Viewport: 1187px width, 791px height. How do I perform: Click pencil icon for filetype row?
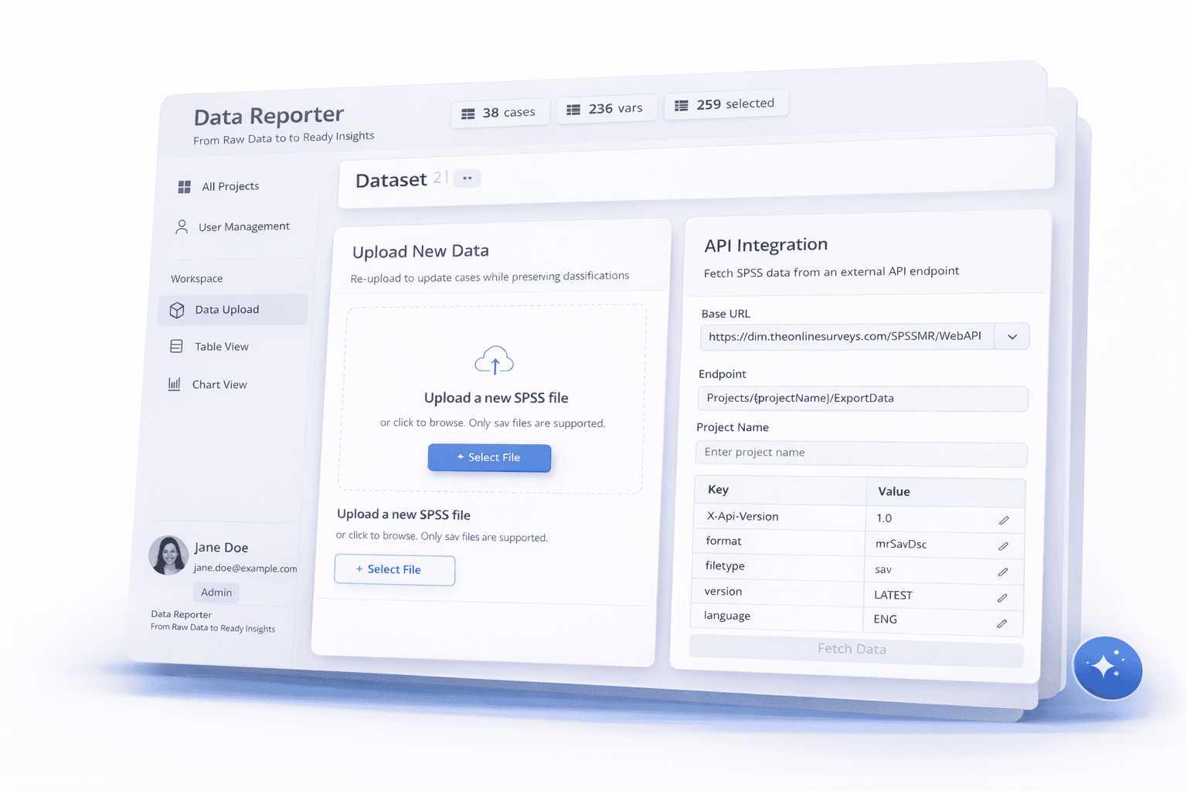coord(1002,572)
